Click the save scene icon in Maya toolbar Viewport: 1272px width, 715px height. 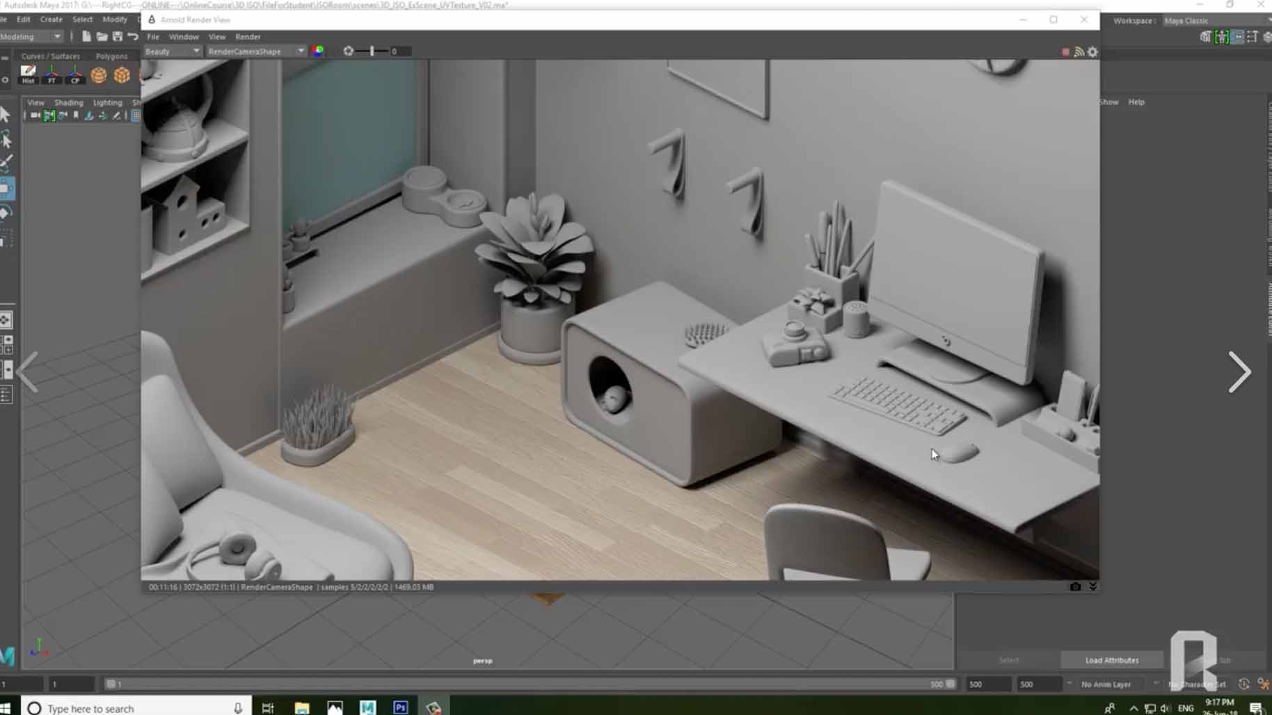point(117,36)
